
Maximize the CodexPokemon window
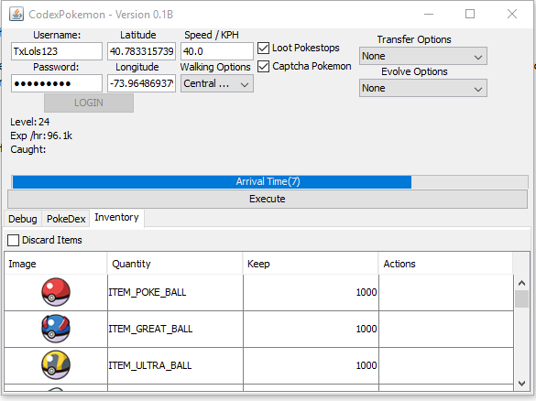(x=470, y=14)
